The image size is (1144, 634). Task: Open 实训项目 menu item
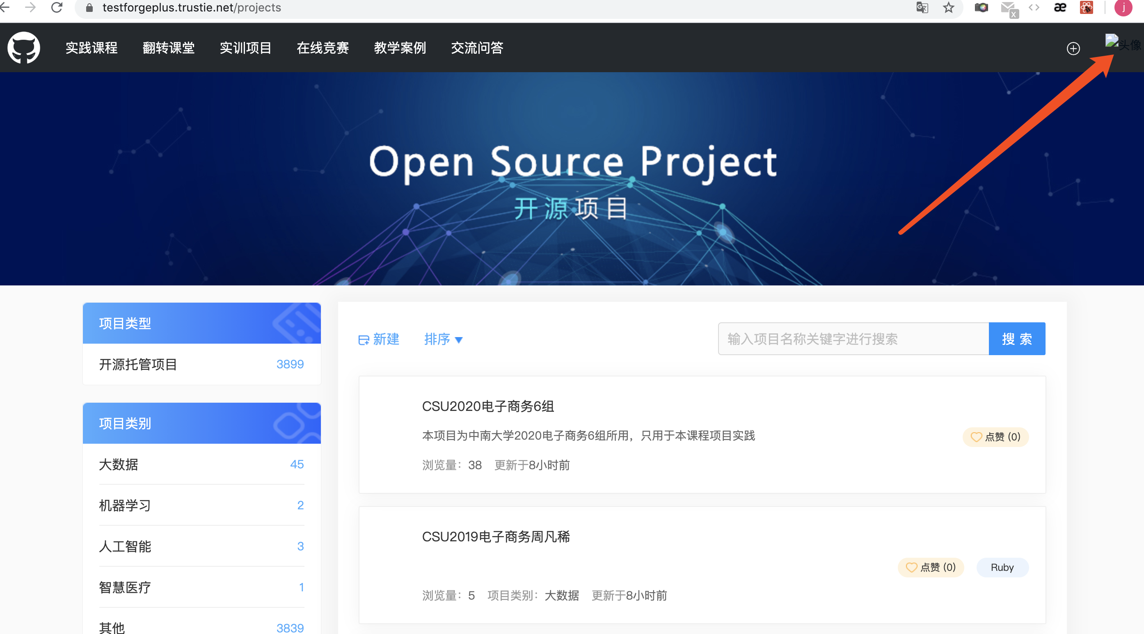tap(246, 48)
